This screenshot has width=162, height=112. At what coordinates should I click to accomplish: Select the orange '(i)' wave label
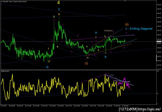(x=86, y=63)
